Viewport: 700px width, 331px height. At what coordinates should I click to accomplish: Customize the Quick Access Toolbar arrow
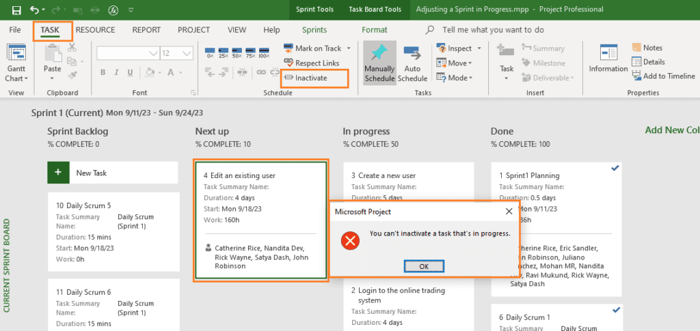131,10
